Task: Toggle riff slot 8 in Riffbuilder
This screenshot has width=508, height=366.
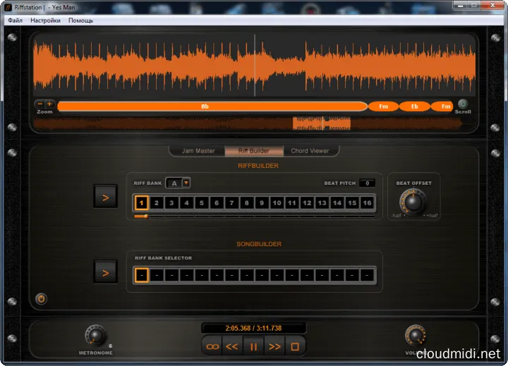Action: (x=246, y=203)
